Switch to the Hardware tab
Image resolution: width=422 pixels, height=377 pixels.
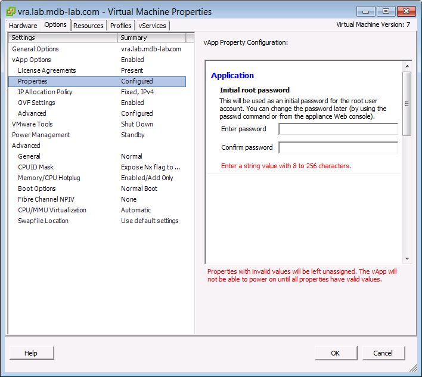tap(23, 26)
